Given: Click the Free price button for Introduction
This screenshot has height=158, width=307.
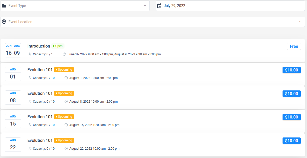Looking at the screenshot, I should coord(294,47).
